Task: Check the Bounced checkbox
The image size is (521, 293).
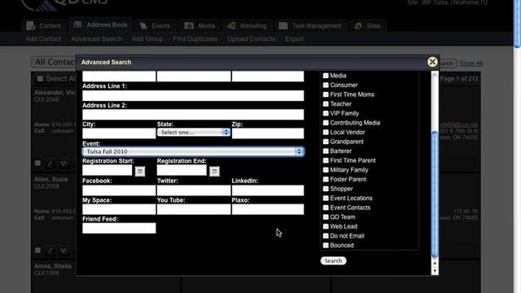Action: pos(326,245)
